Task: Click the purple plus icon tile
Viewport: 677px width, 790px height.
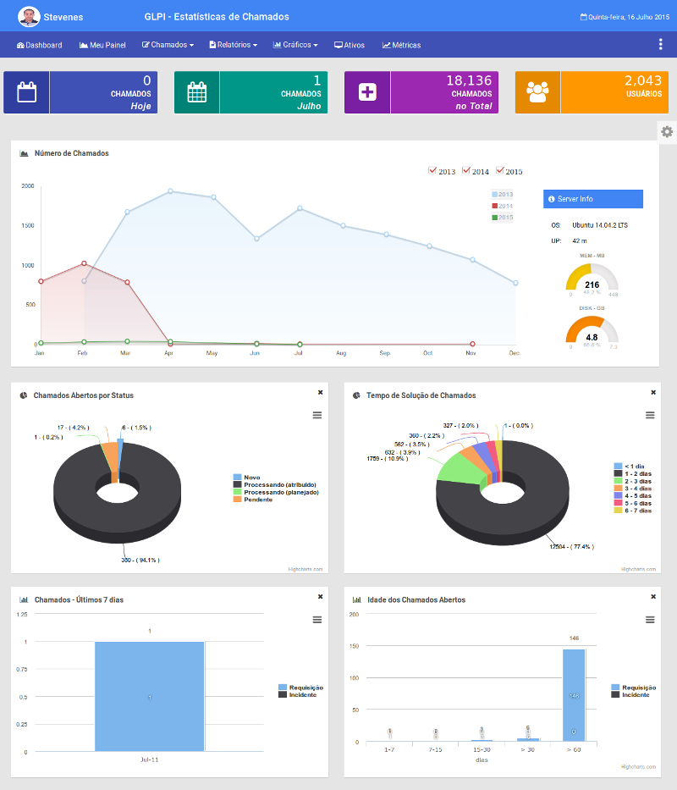Action: 367,92
